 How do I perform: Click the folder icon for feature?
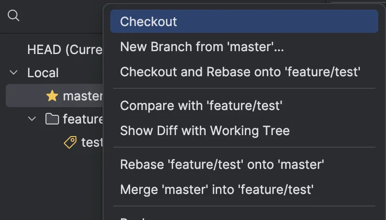(x=52, y=119)
